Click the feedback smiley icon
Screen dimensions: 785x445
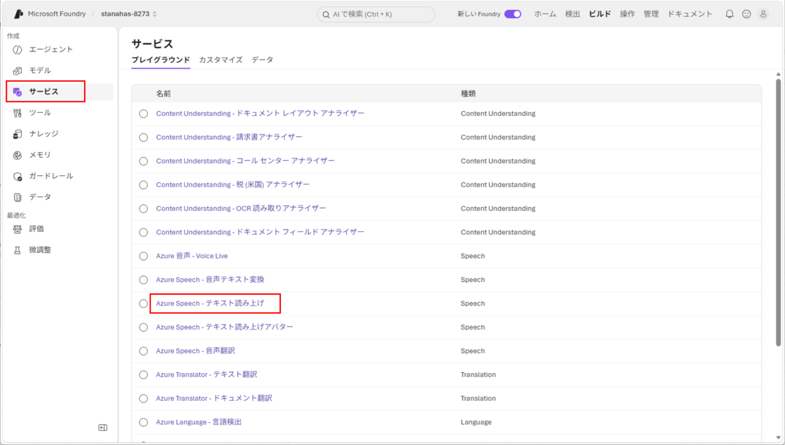click(x=746, y=14)
